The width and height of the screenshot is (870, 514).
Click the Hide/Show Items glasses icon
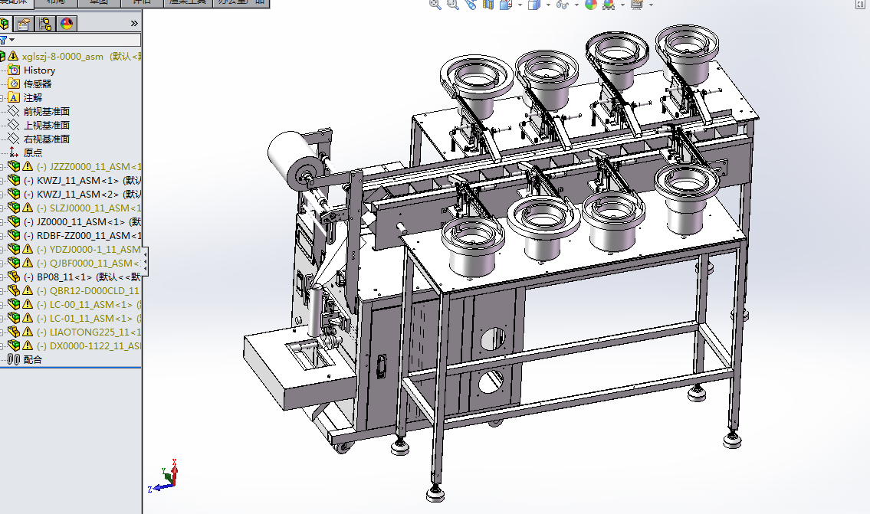pos(562,5)
